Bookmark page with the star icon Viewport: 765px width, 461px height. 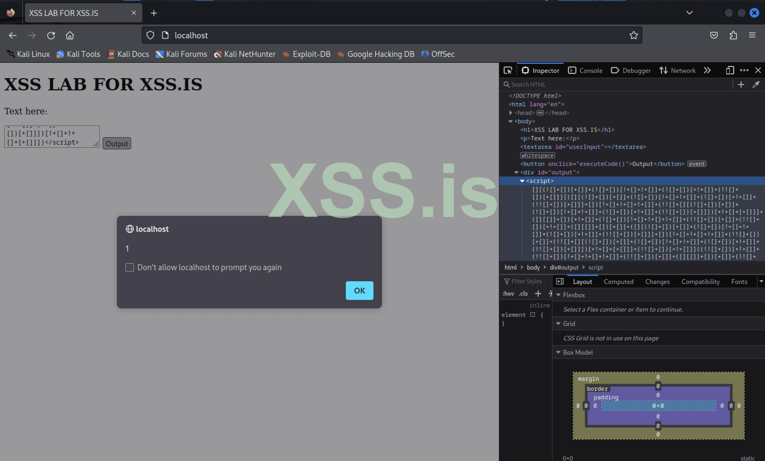point(634,35)
